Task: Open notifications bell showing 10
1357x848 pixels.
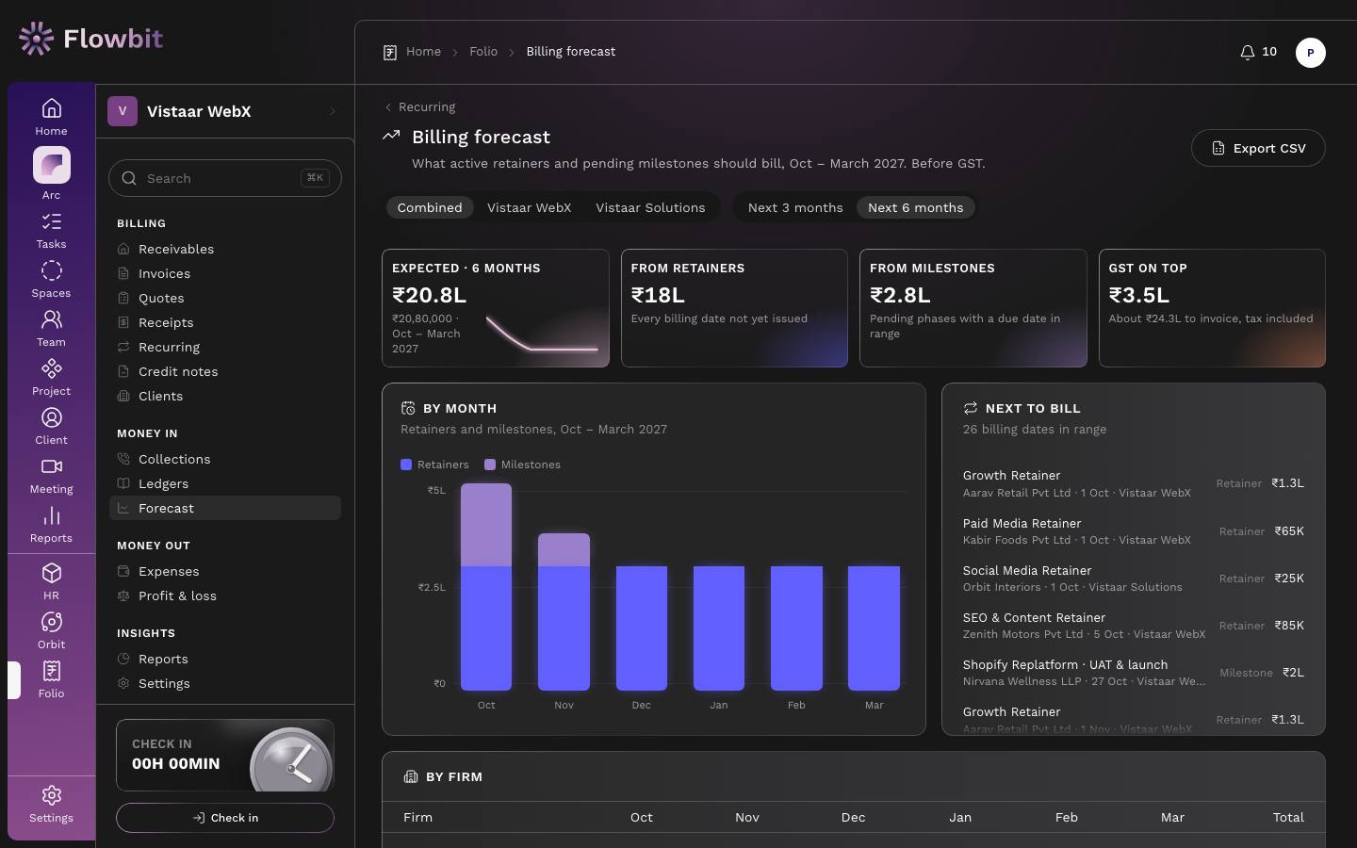Action: point(1258,52)
